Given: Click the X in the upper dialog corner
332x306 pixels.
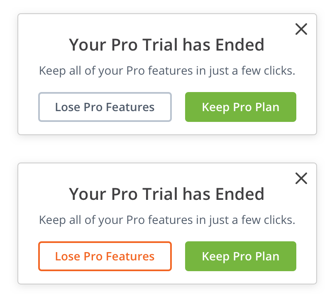Looking at the screenshot, I should tap(301, 29).
